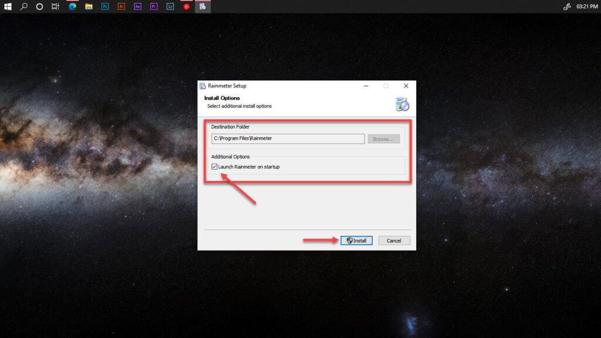Image resolution: width=601 pixels, height=338 pixels.
Task: Click the Install button
Action: tap(356, 241)
